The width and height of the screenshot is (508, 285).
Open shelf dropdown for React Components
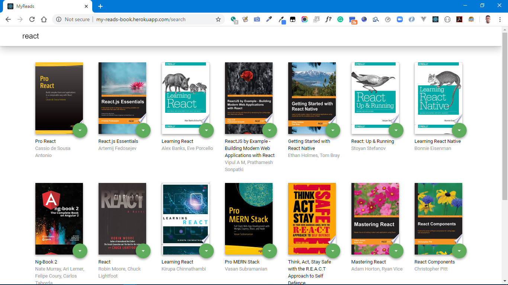pyautogui.click(x=459, y=251)
